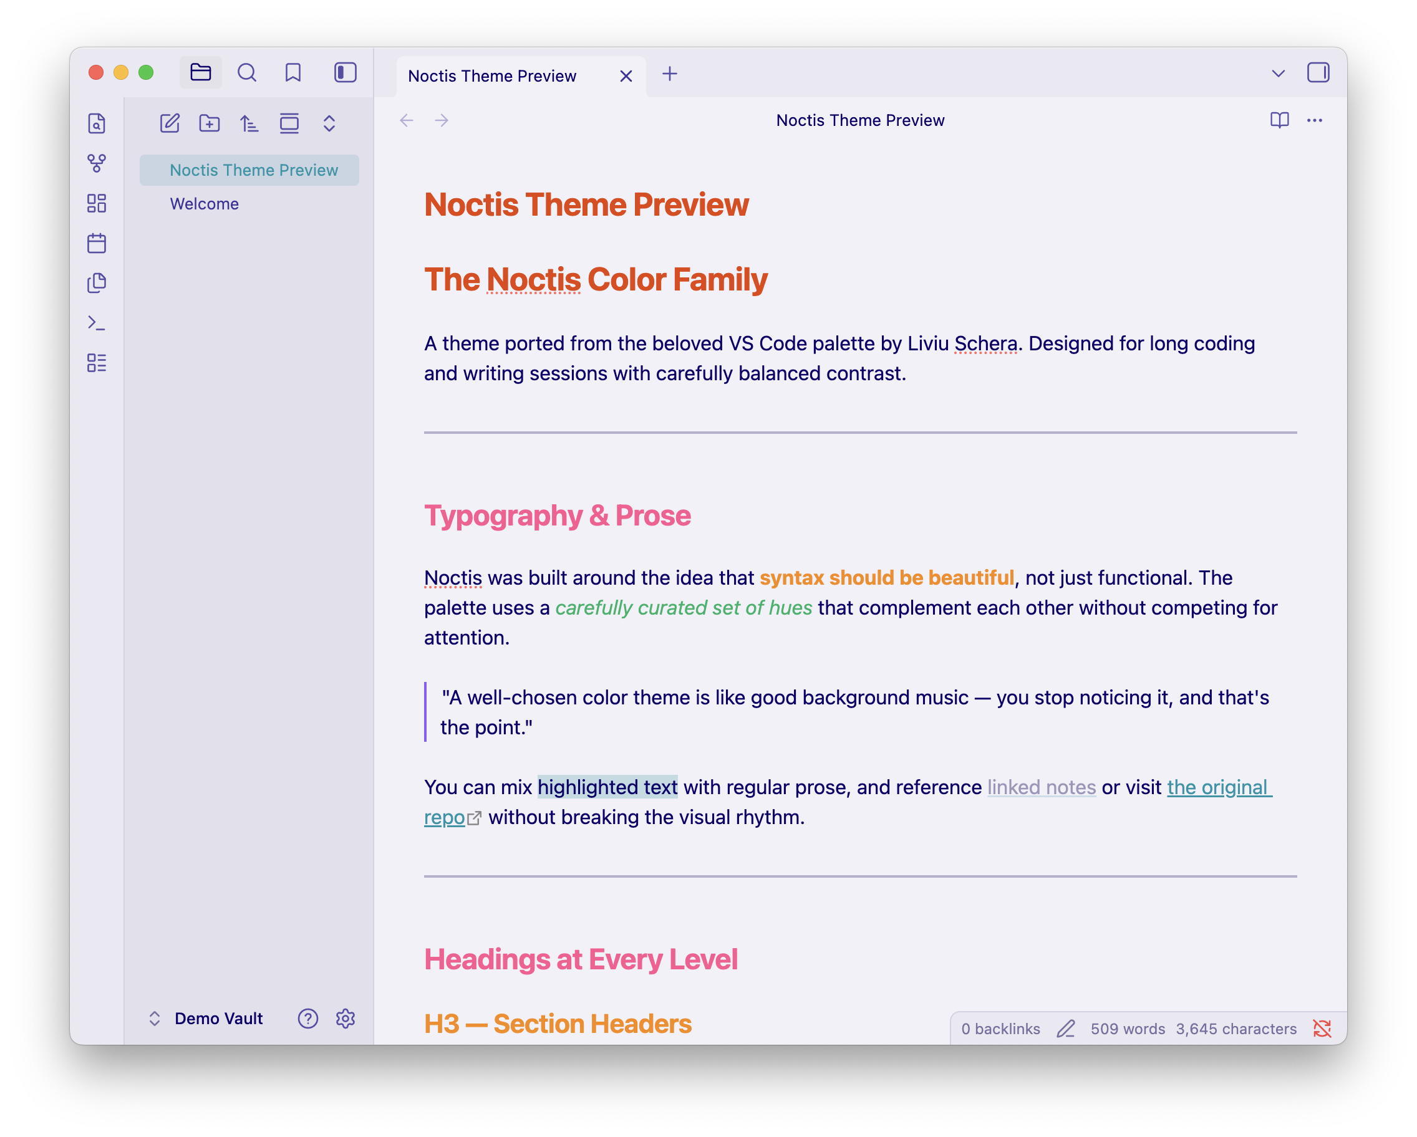Open canvas grid ribbon icon

coord(97,203)
